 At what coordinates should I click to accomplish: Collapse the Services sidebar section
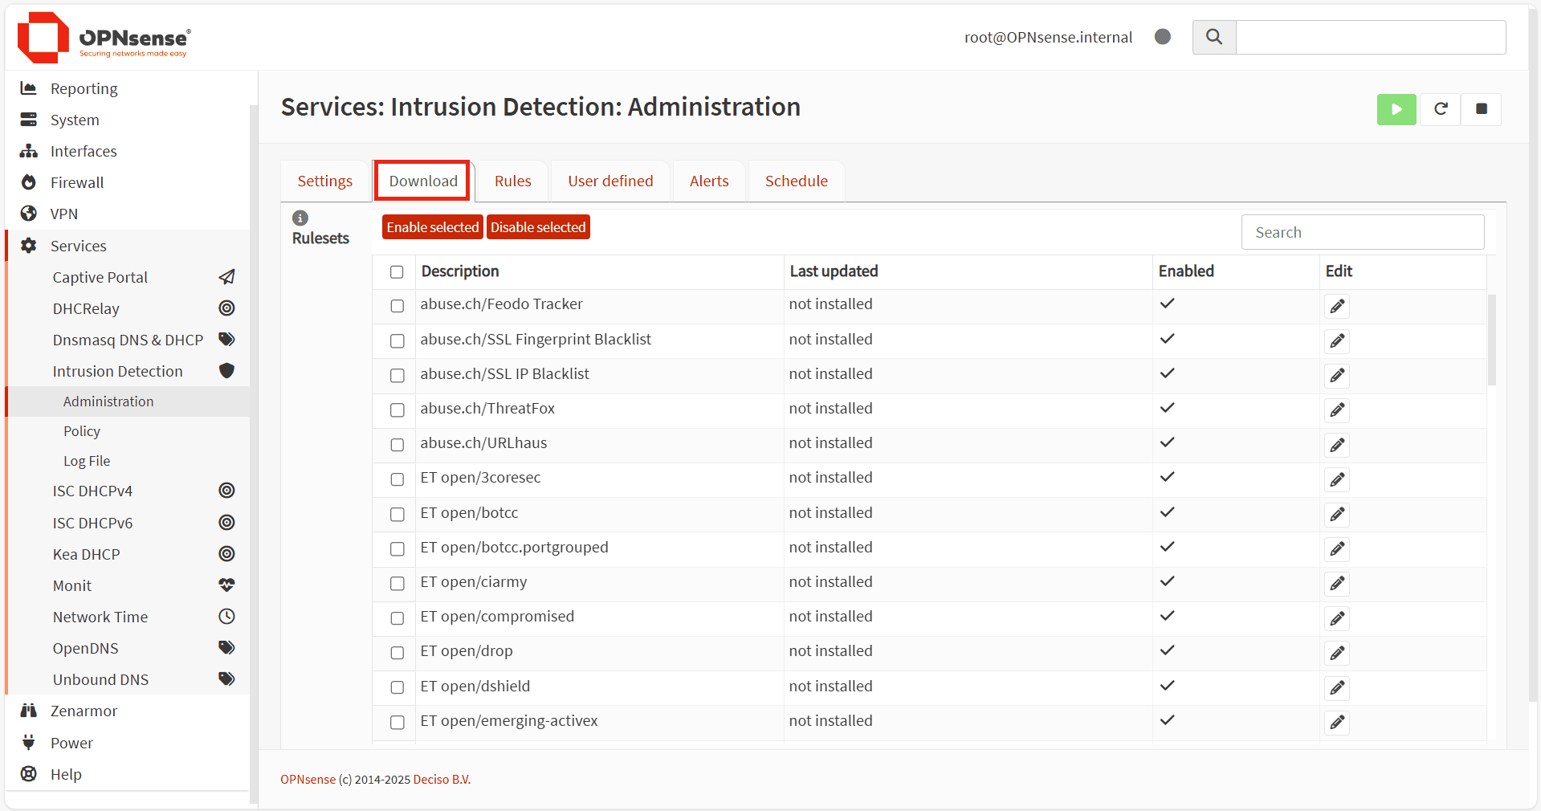78,246
